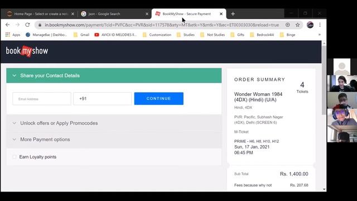This screenshot has height=201, width=357.
Task: Open the AVICII ID MELODIES YouTube bookmark
Action: pos(115,35)
